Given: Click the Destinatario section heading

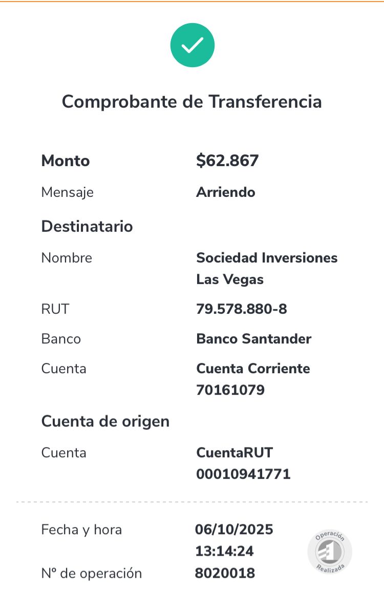Looking at the screenshot, I should [87, 227].
